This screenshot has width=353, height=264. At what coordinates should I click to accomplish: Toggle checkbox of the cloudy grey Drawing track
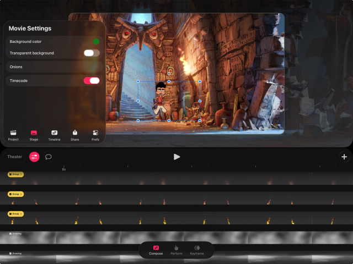[10, 234]
